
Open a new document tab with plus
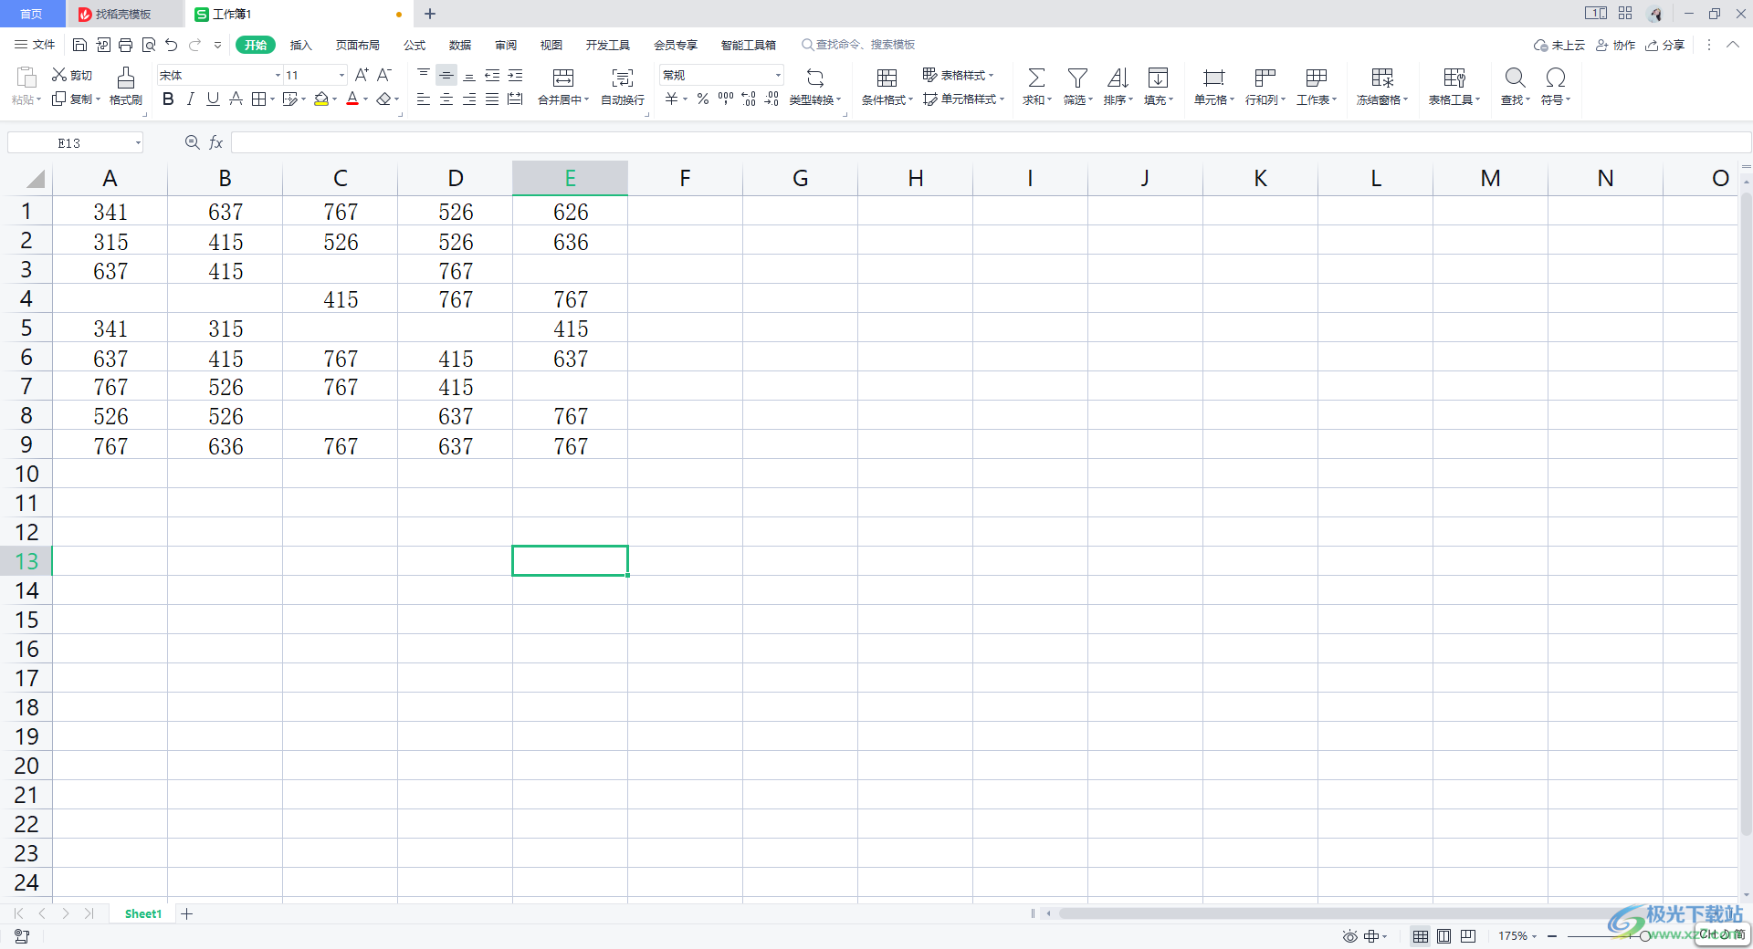tap(430, 14)
